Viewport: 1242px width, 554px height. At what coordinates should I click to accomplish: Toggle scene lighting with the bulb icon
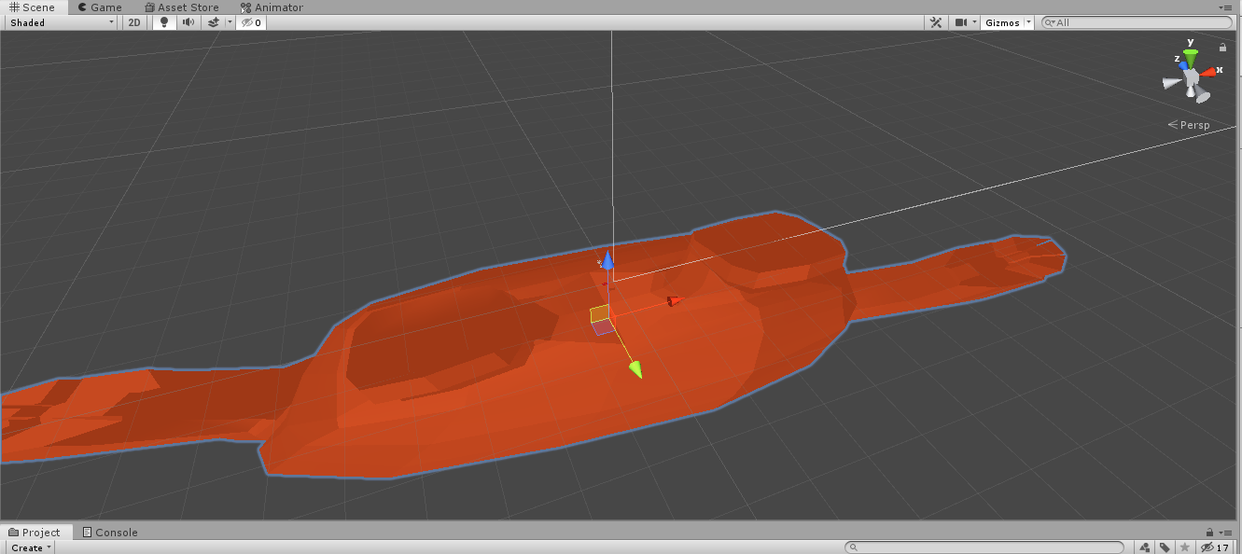coord(164,21)
